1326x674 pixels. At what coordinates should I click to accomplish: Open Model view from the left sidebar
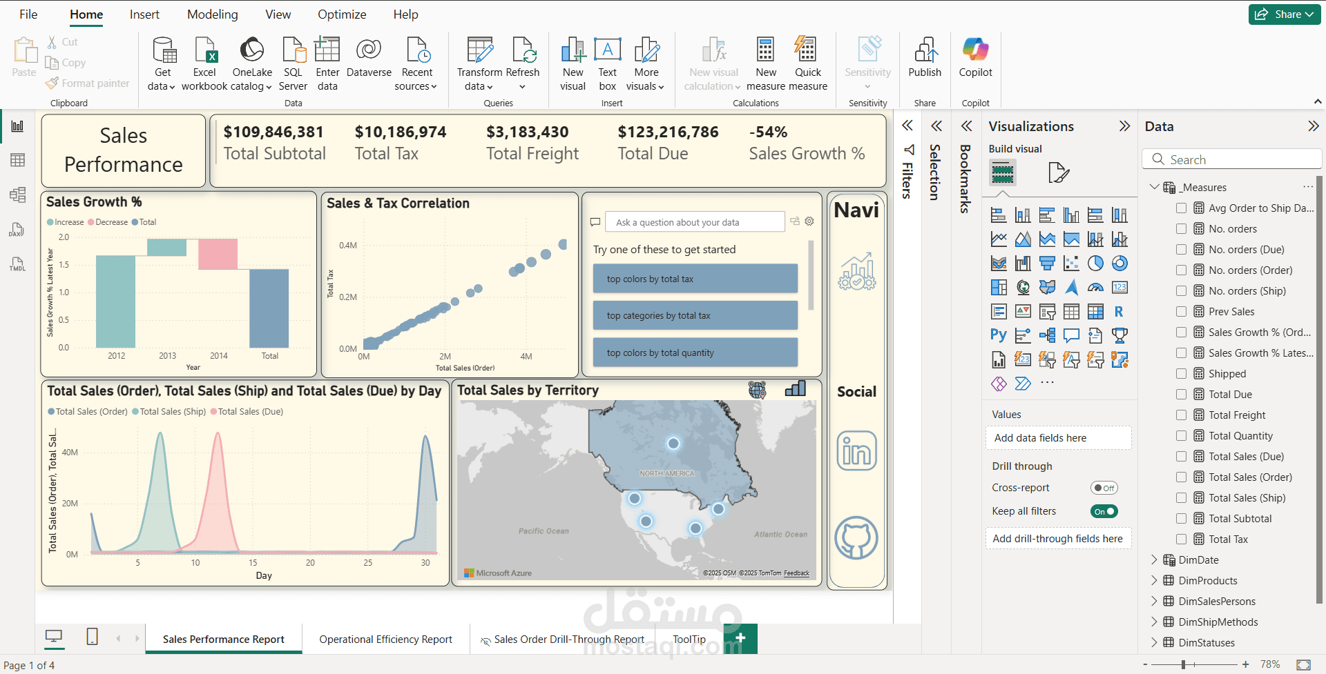click(17, 195)
